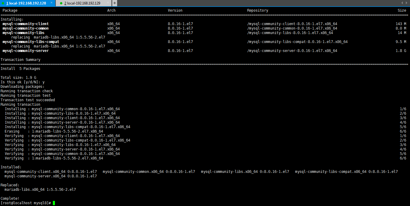Click the "Installed:" heading
The image size is (410, 206).
pos(11,167)
